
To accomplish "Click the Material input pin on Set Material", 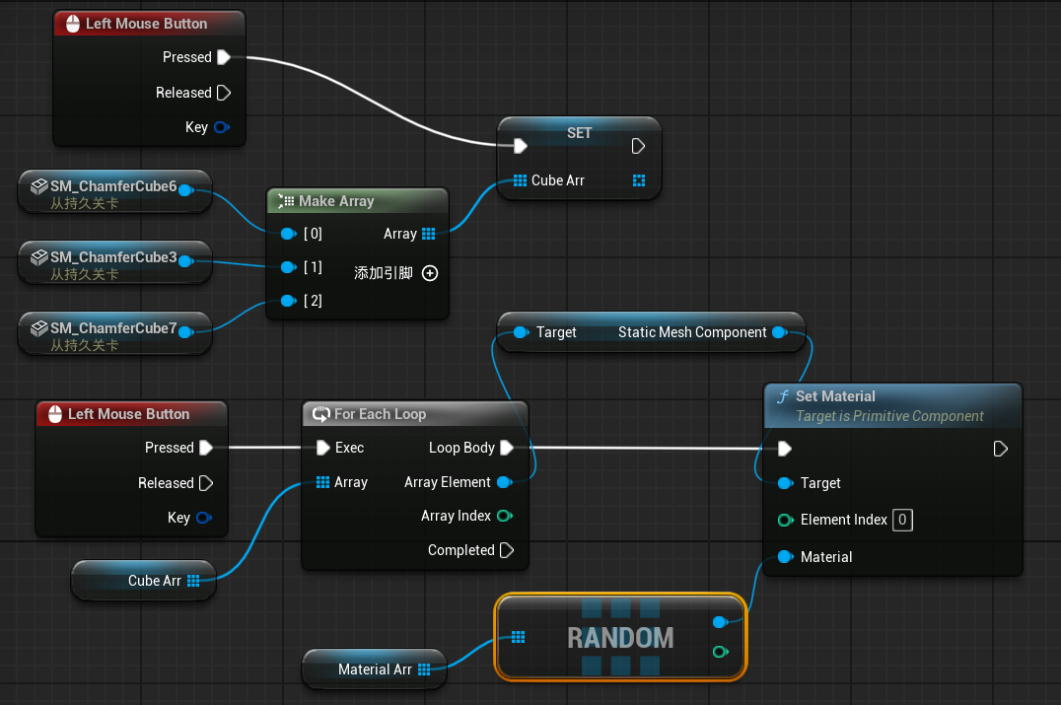I will 785,557.
